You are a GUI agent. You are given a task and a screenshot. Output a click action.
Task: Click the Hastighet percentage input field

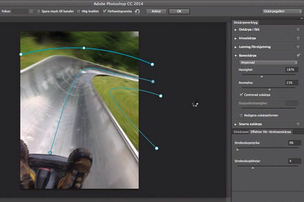[x=291, y=70]
